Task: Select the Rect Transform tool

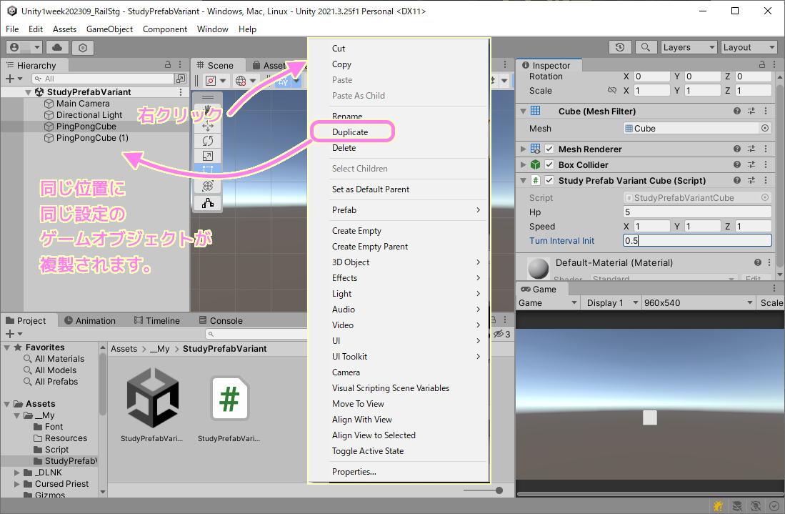Action: coord(208,167)
